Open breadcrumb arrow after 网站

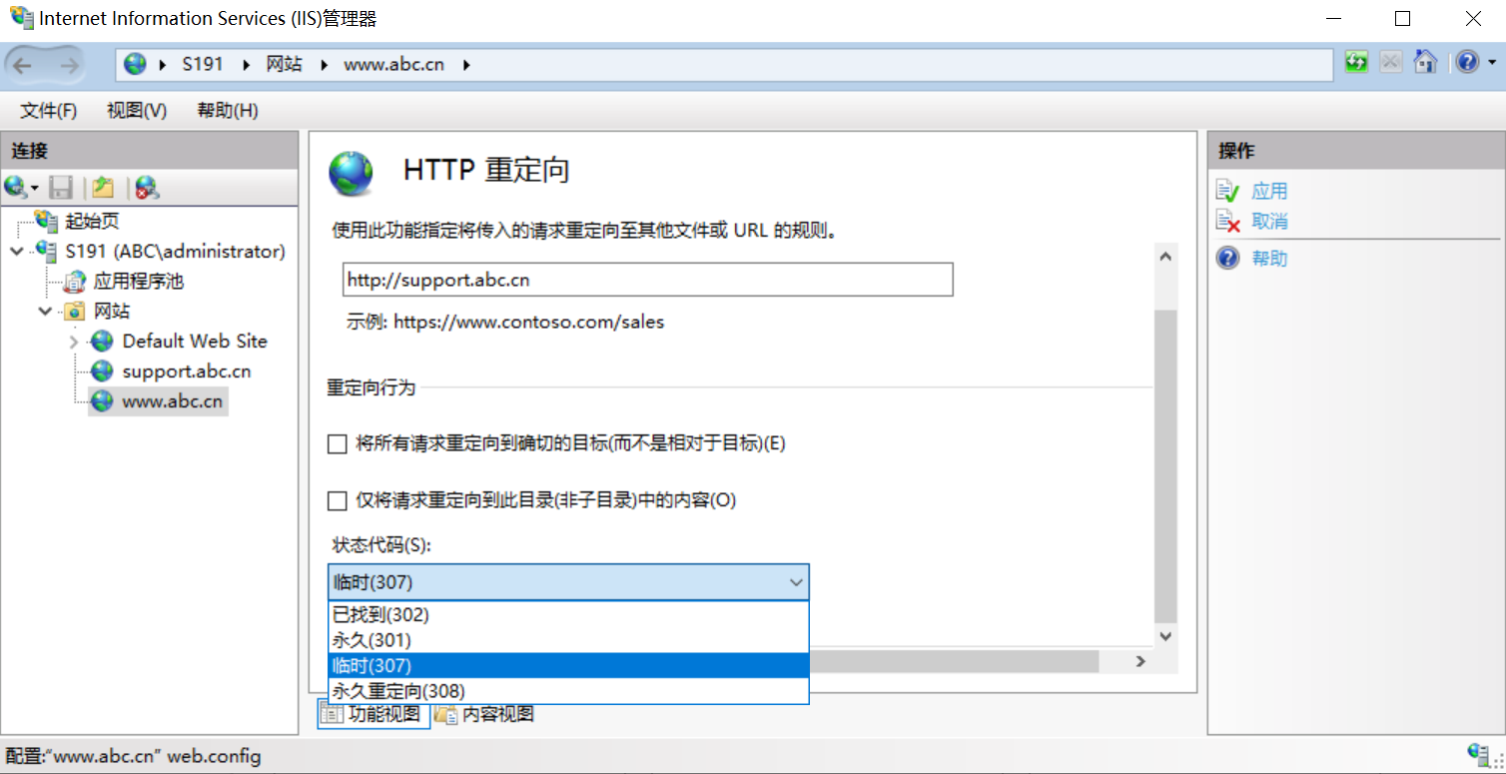point(324,65)
